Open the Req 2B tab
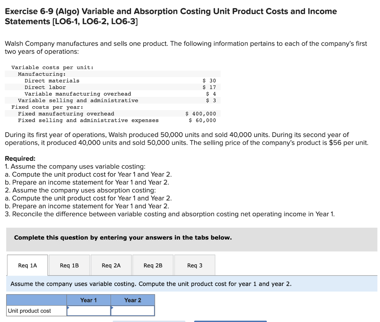 tap(153, 265)
